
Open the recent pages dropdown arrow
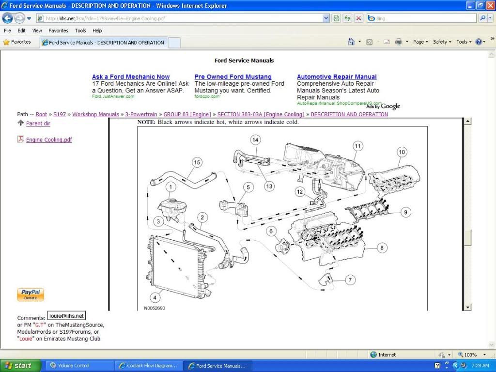coord(29,18)
